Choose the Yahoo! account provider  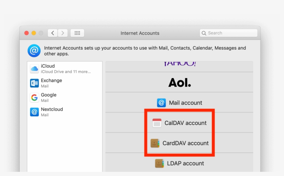(179, 66)
